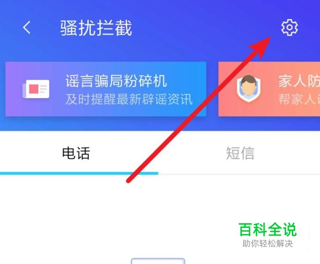Tap the 及时提醒最新辟谣资讯 subtitle
Viewport: 320px width, 264px height.
[x=129, y=99]
